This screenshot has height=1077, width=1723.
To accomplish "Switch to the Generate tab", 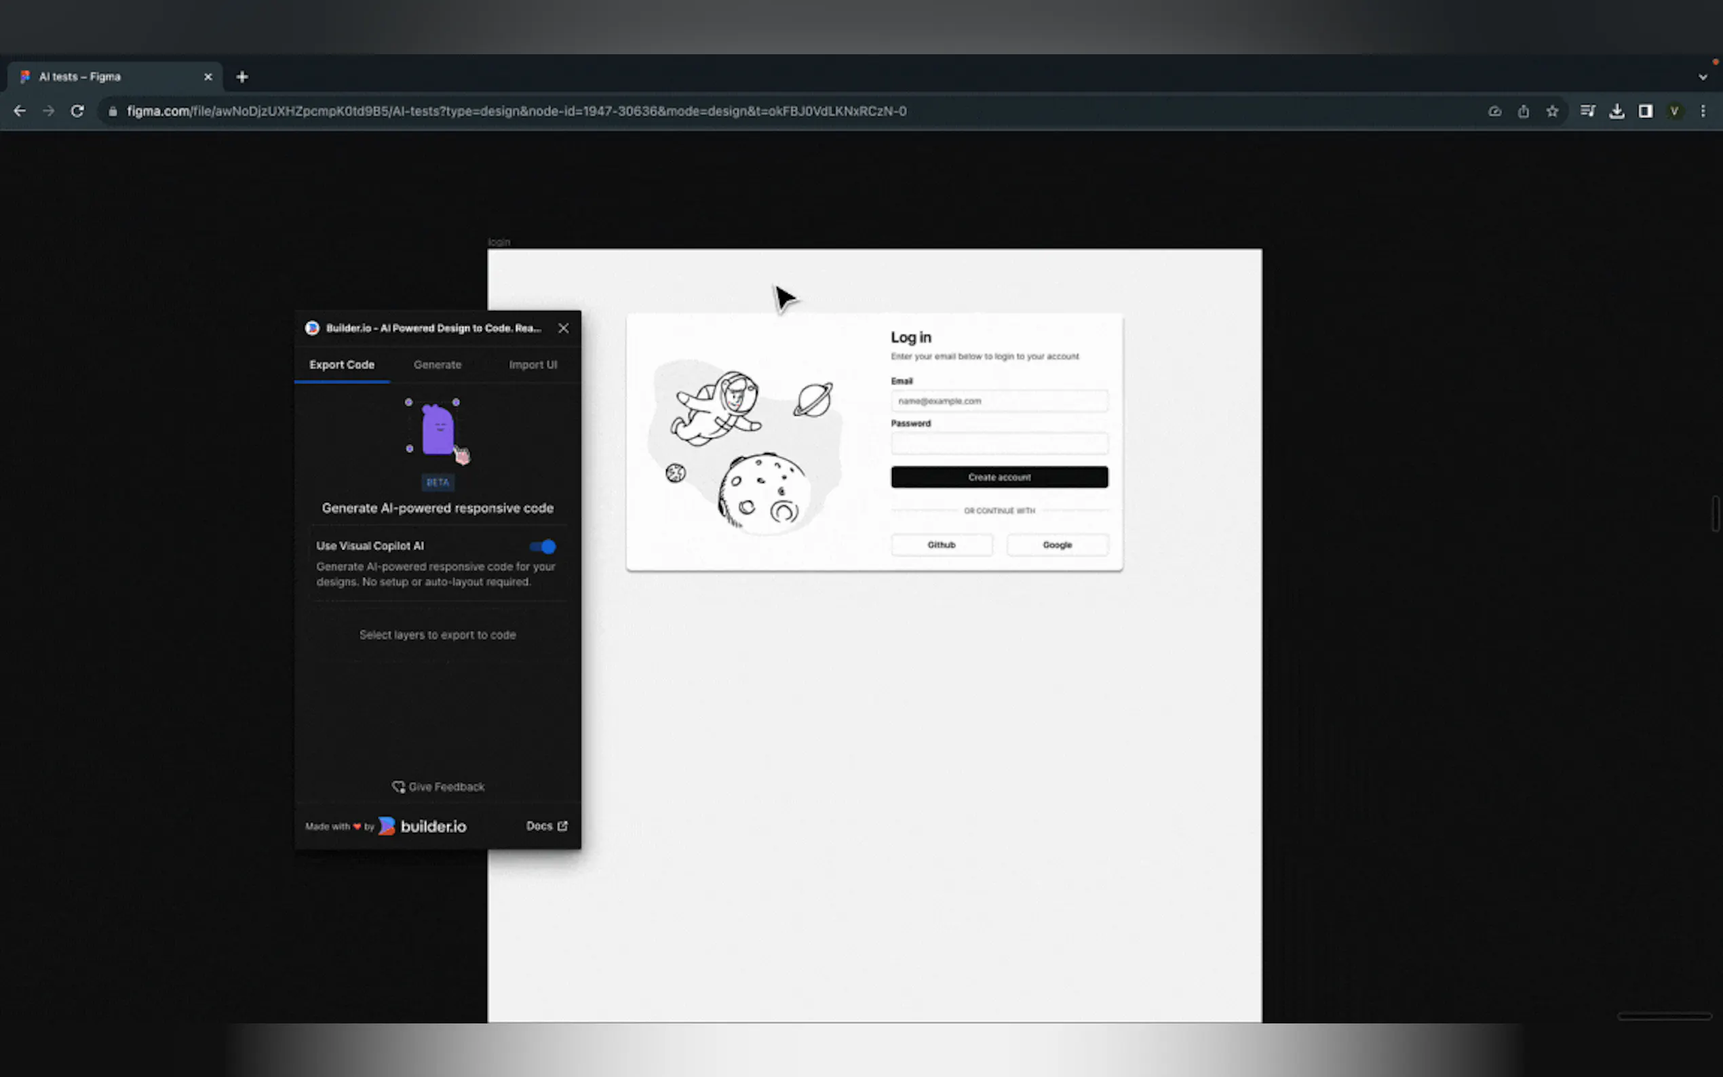I will pos(438,365).
